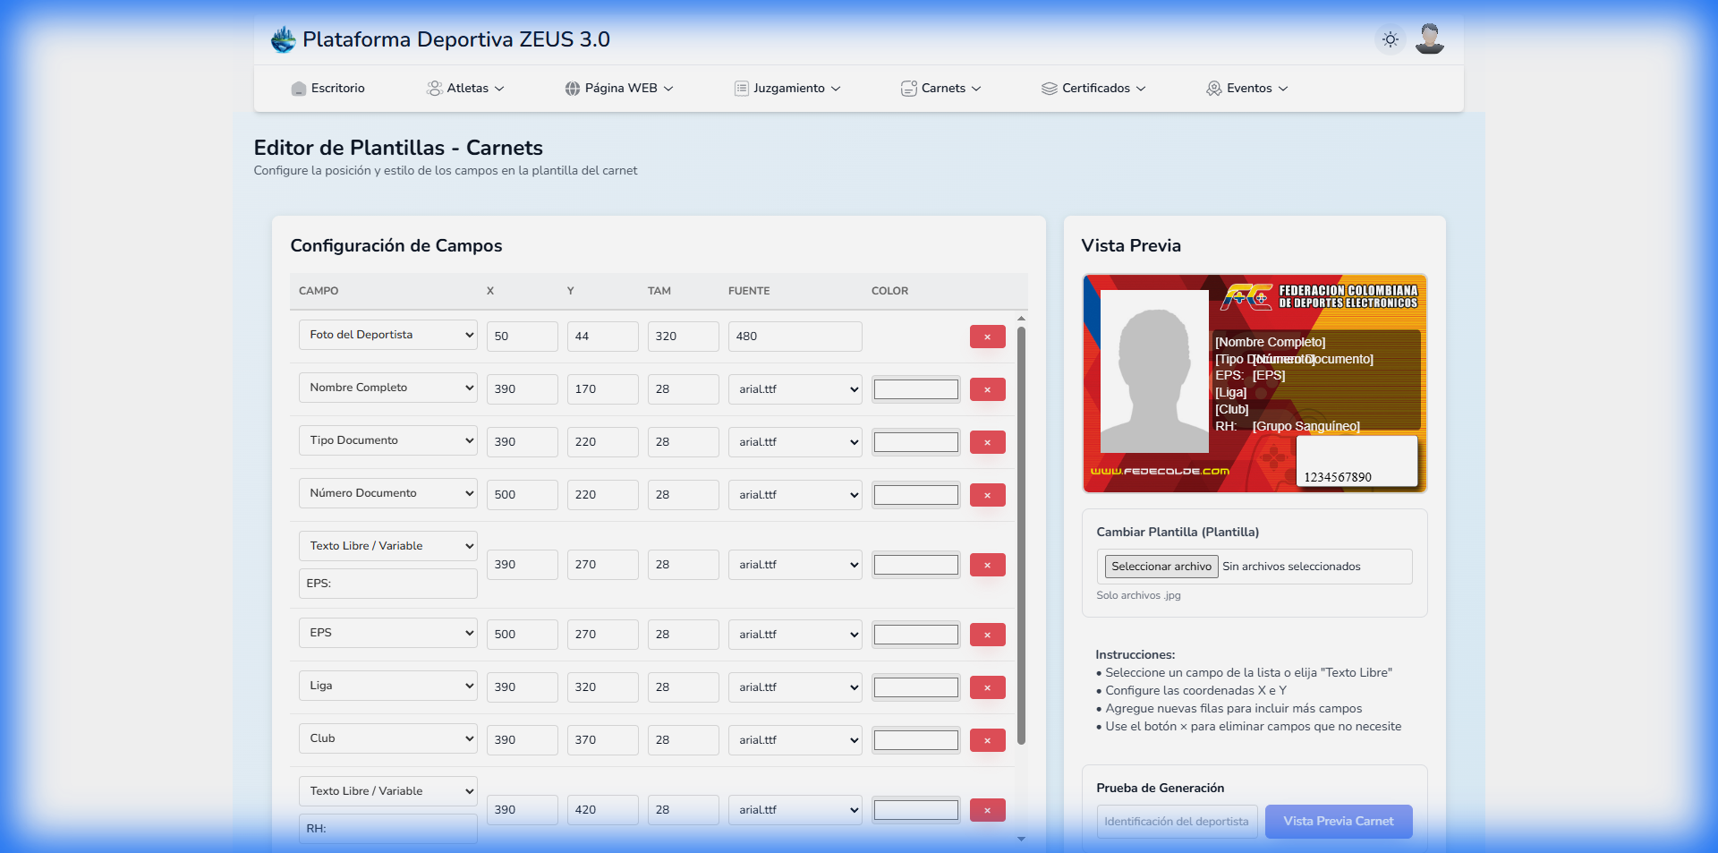Click the Vista Previa Carnet button

[1338, 821]
